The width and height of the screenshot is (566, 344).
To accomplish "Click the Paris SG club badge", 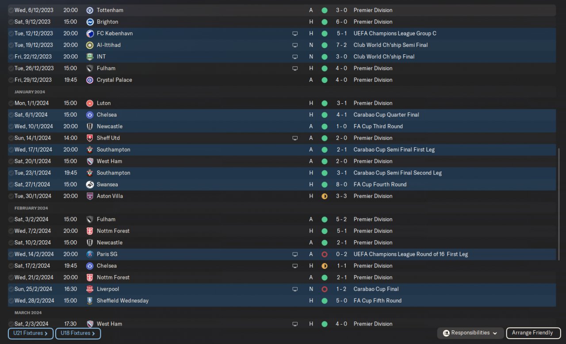I will (x=90, y=254).
